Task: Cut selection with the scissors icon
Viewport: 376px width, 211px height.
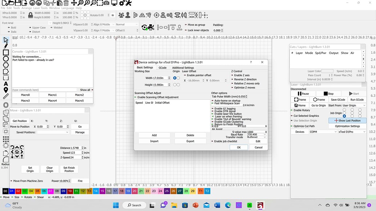Action: [x=53, y=3]
